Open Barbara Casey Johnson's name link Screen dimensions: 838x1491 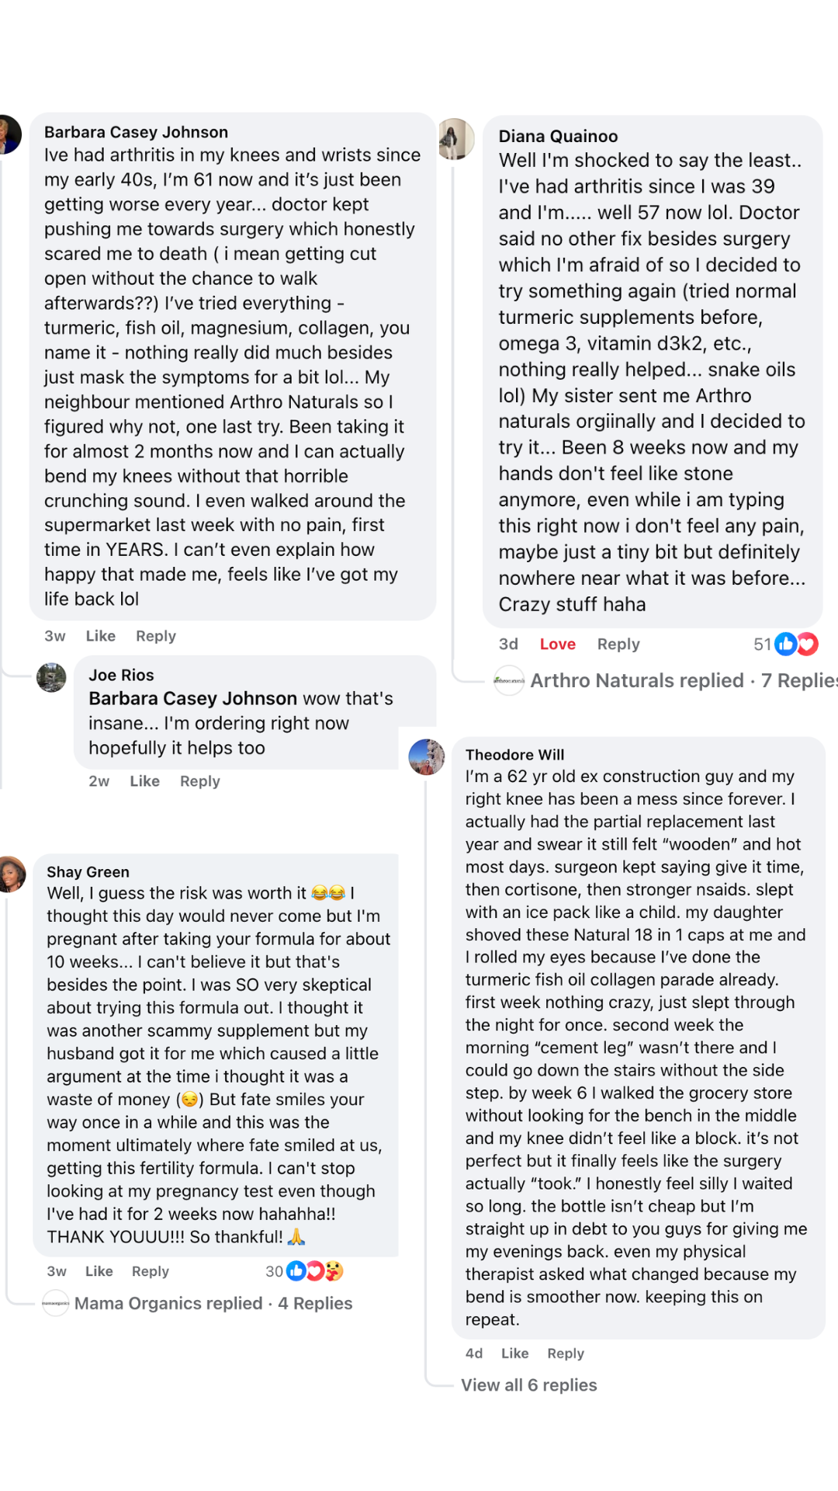[x=136, y=132]
